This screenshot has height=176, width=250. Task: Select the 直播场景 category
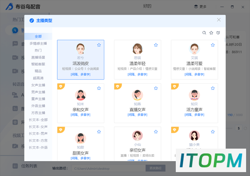click(38, 57)
